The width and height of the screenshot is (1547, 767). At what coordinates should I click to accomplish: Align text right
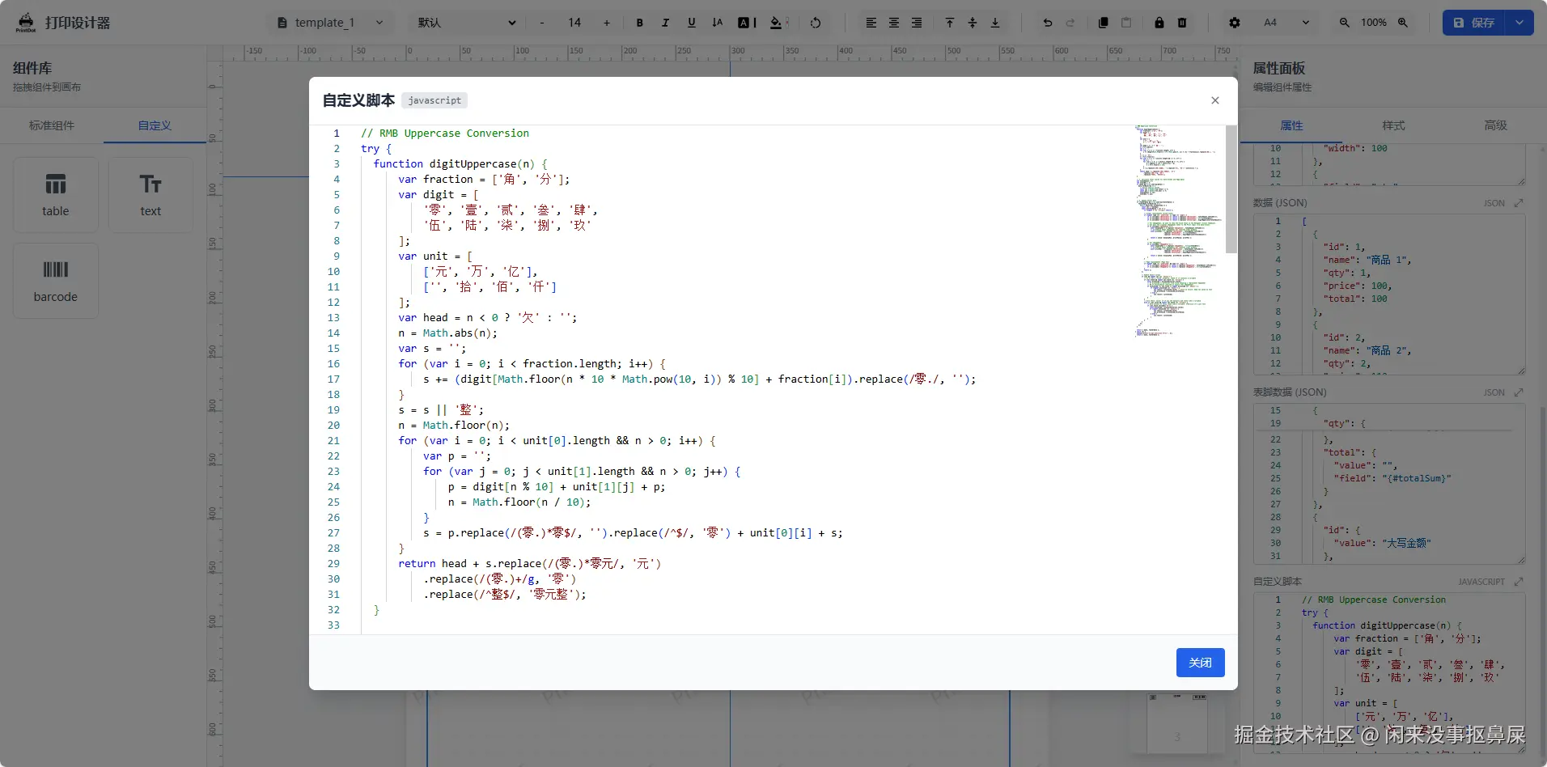pos(917,23)
